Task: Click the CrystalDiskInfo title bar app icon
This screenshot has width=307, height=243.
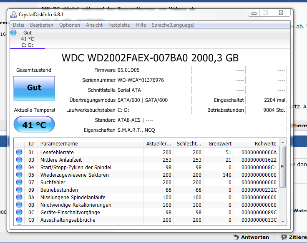Action: point(13,15)
